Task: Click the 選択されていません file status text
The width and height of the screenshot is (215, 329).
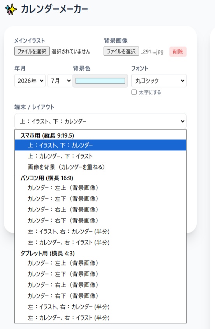Action: point(71,52)
